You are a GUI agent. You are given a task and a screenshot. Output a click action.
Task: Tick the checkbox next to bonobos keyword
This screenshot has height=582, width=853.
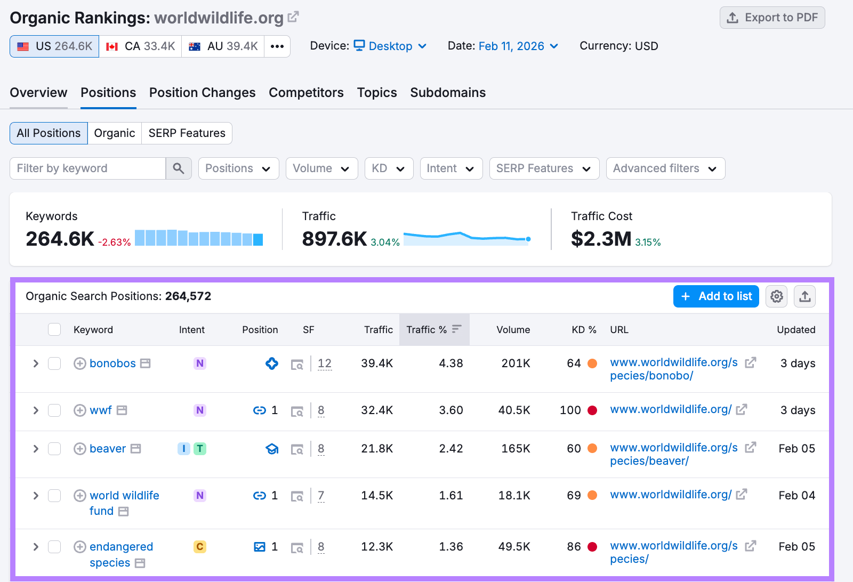pyautogui.click(x=54, y=363)
